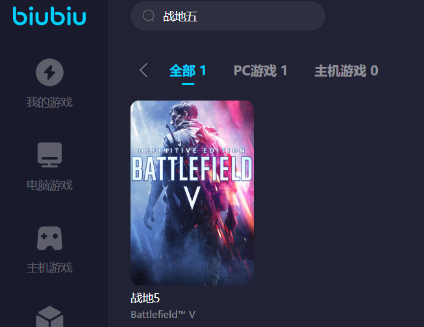Viewport: 424px width, 327px height.
Task: Click the search magnifier icon
Action: [149, 16]
